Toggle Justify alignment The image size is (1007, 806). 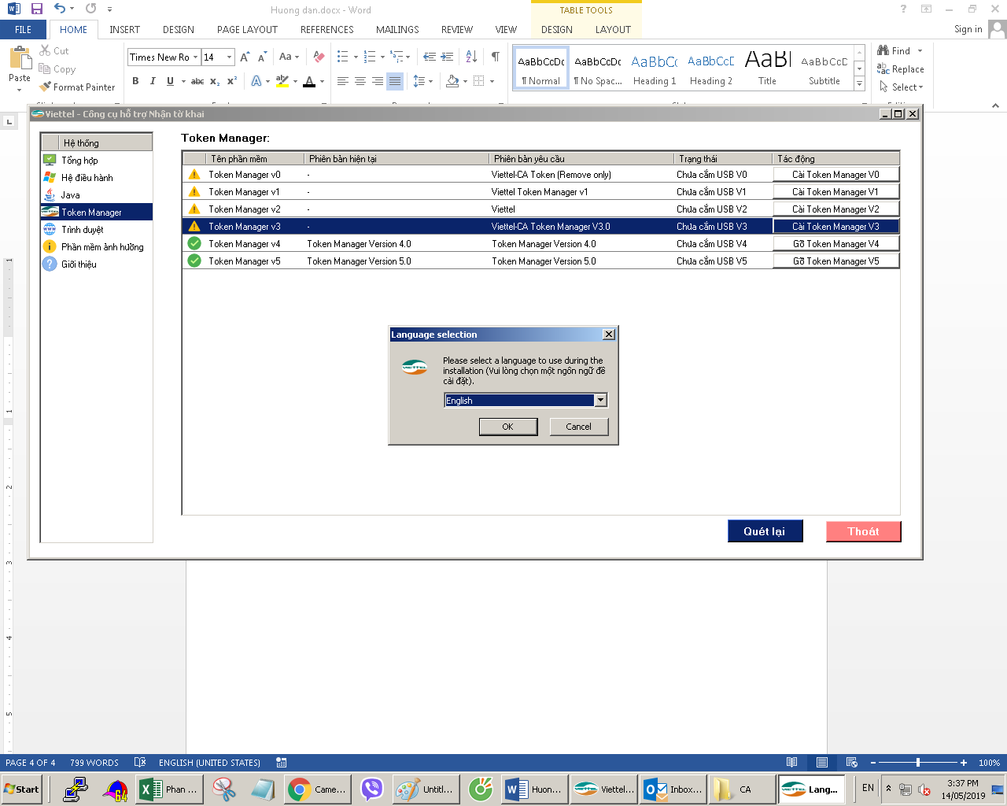pyautogui.click(x=395, y=81)
